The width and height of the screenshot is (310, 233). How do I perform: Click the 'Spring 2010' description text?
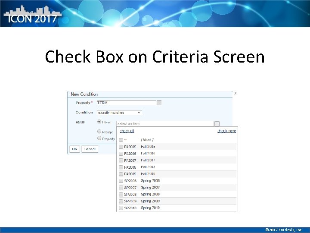tap(150, 208)
